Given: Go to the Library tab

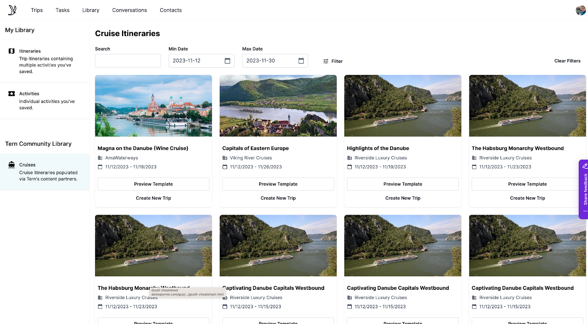Looking at the screenshot, I should tap(91, 10).
